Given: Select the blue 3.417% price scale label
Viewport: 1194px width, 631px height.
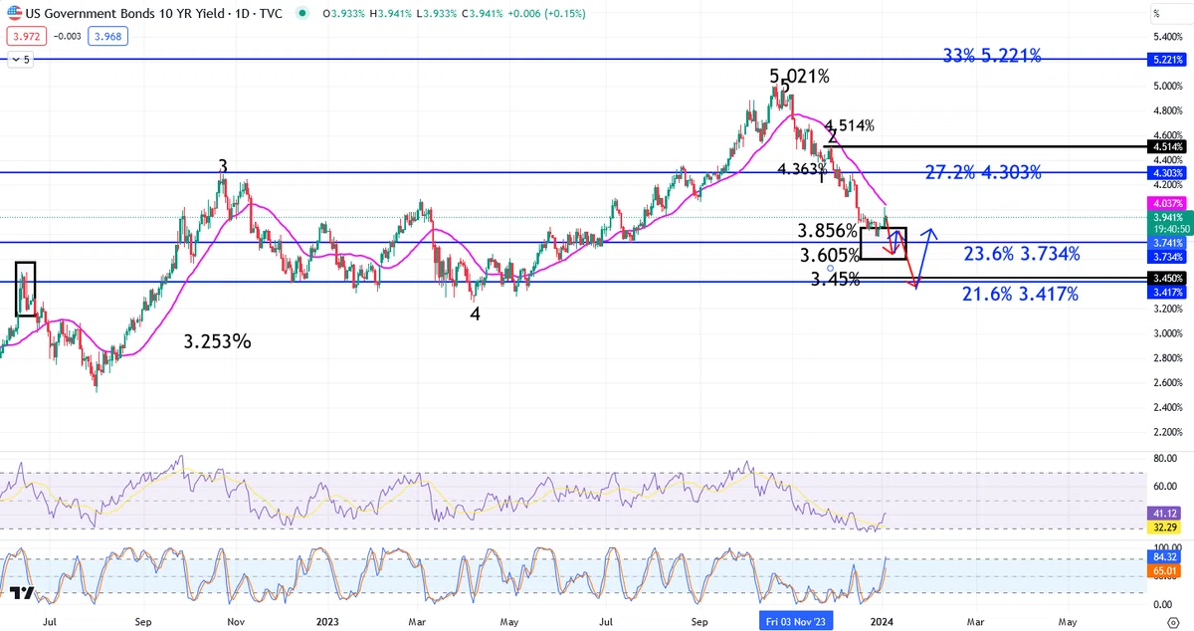Looking at the screenshot, I should 1169,292.
